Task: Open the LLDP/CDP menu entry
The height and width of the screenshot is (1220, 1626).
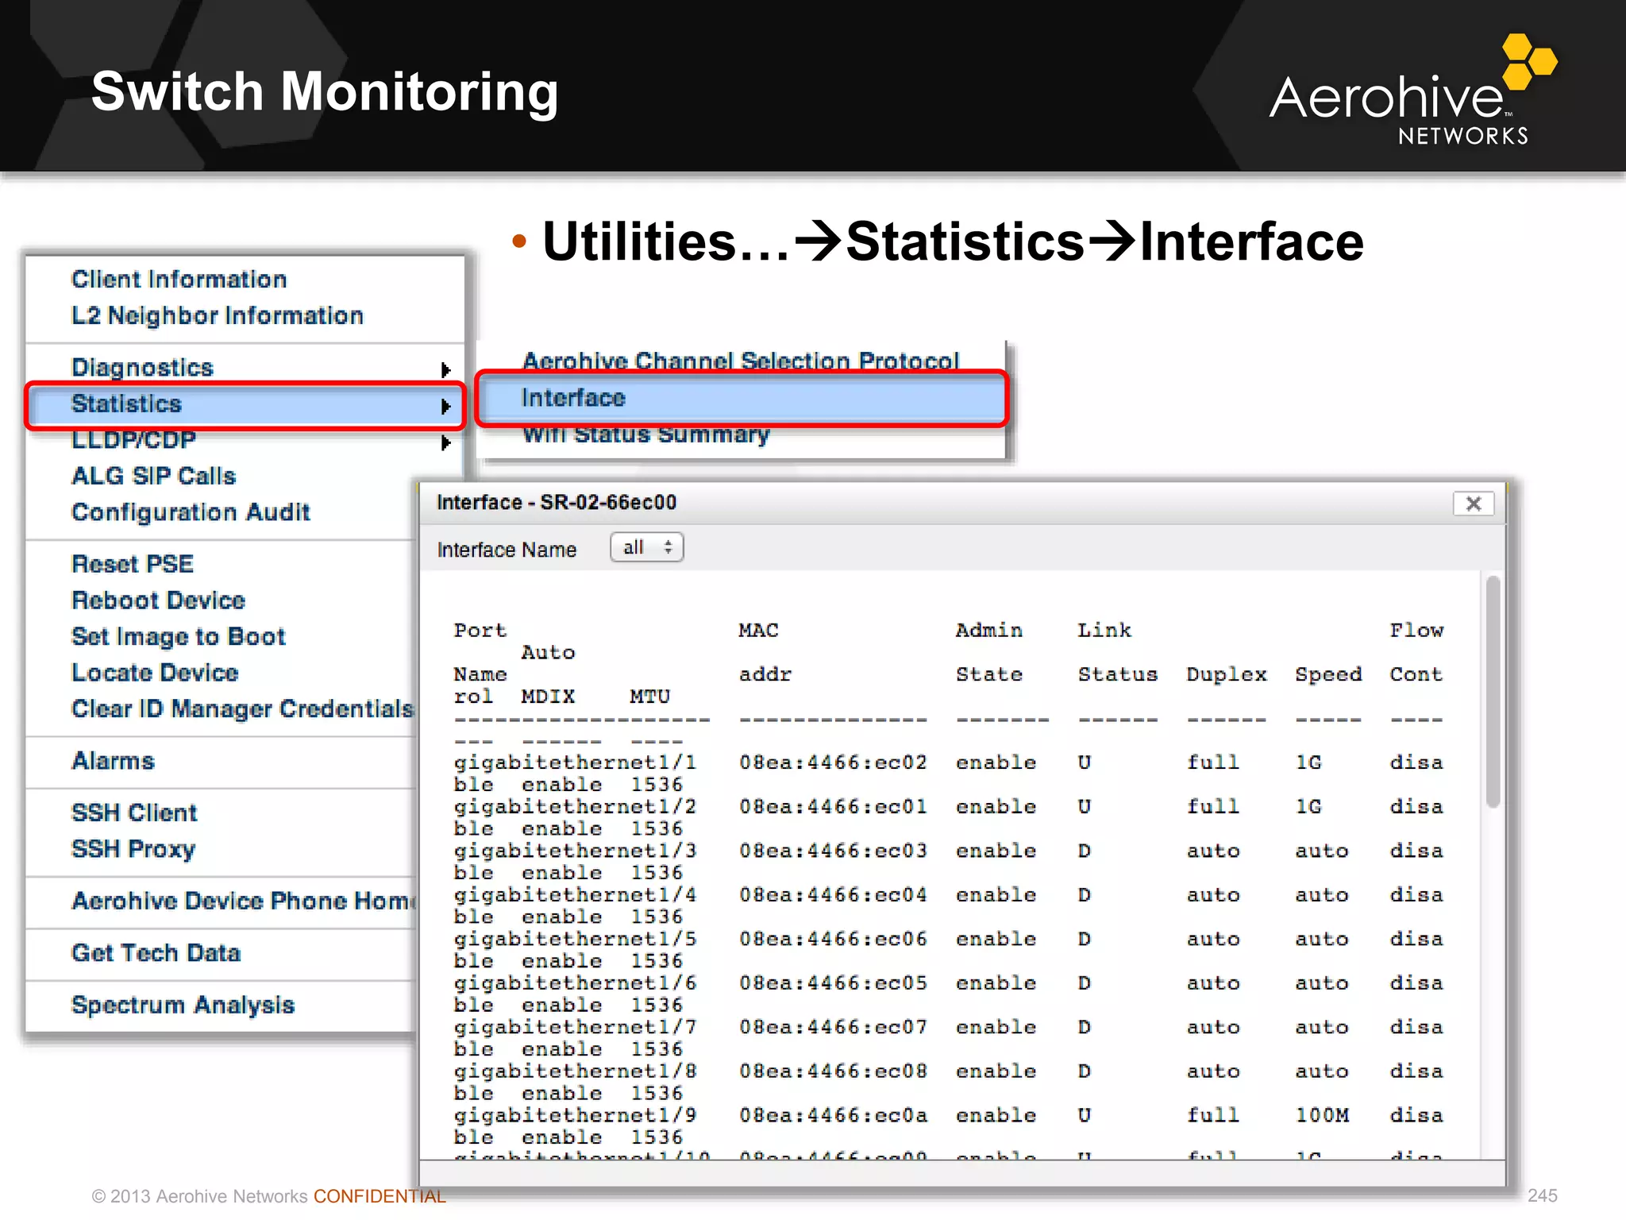Action: coord(133,440)
